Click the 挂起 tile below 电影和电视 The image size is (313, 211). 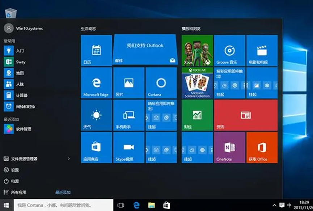(262, 83)
